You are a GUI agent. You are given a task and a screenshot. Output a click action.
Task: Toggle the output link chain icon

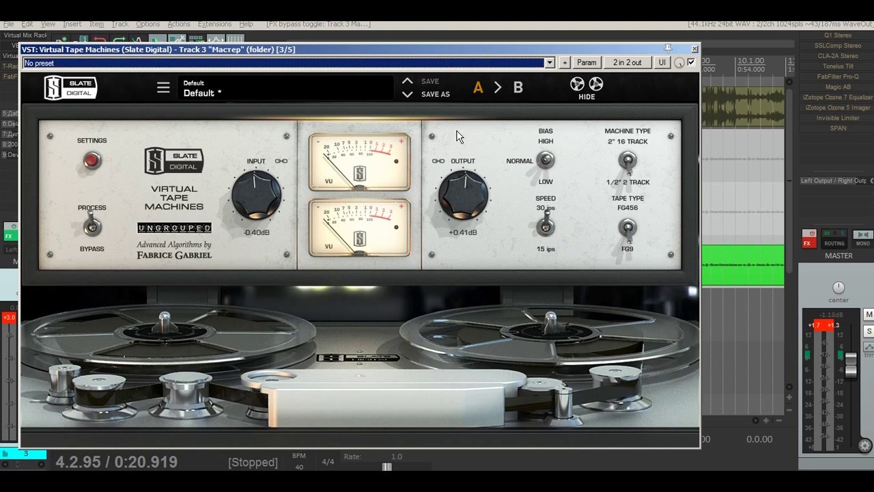[x=438, y=161]
